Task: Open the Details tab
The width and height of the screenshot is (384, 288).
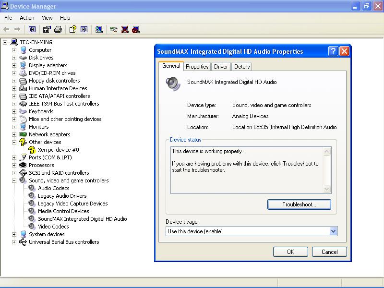Action: pos(242,67)
